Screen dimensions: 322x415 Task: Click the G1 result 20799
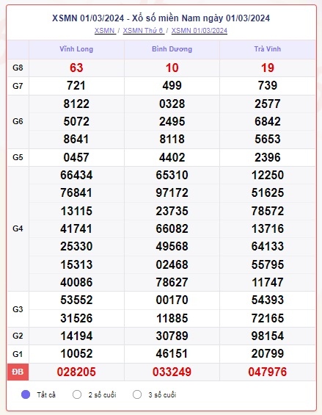point(268,353)
